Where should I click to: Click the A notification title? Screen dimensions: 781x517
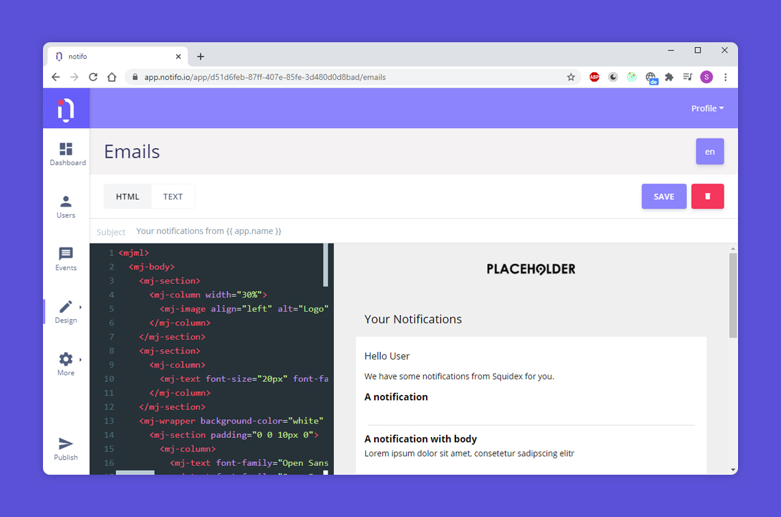(396, 397)
